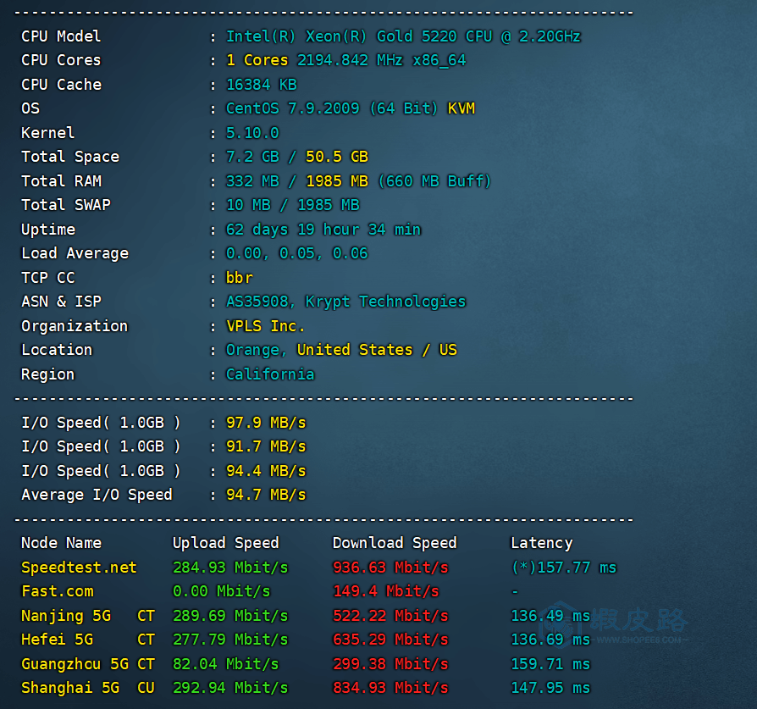Select the 'Fast.com' node name
This screenshot has width=757, height=709.
point(57,591)
